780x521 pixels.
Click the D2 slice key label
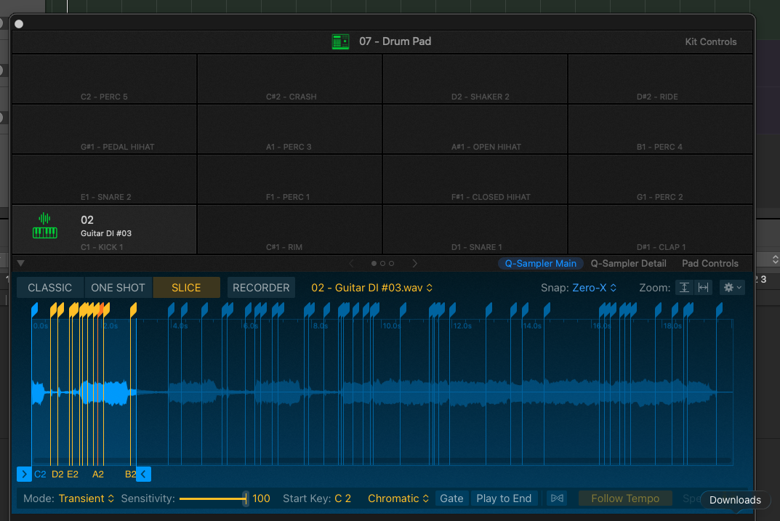click(57, 474)
